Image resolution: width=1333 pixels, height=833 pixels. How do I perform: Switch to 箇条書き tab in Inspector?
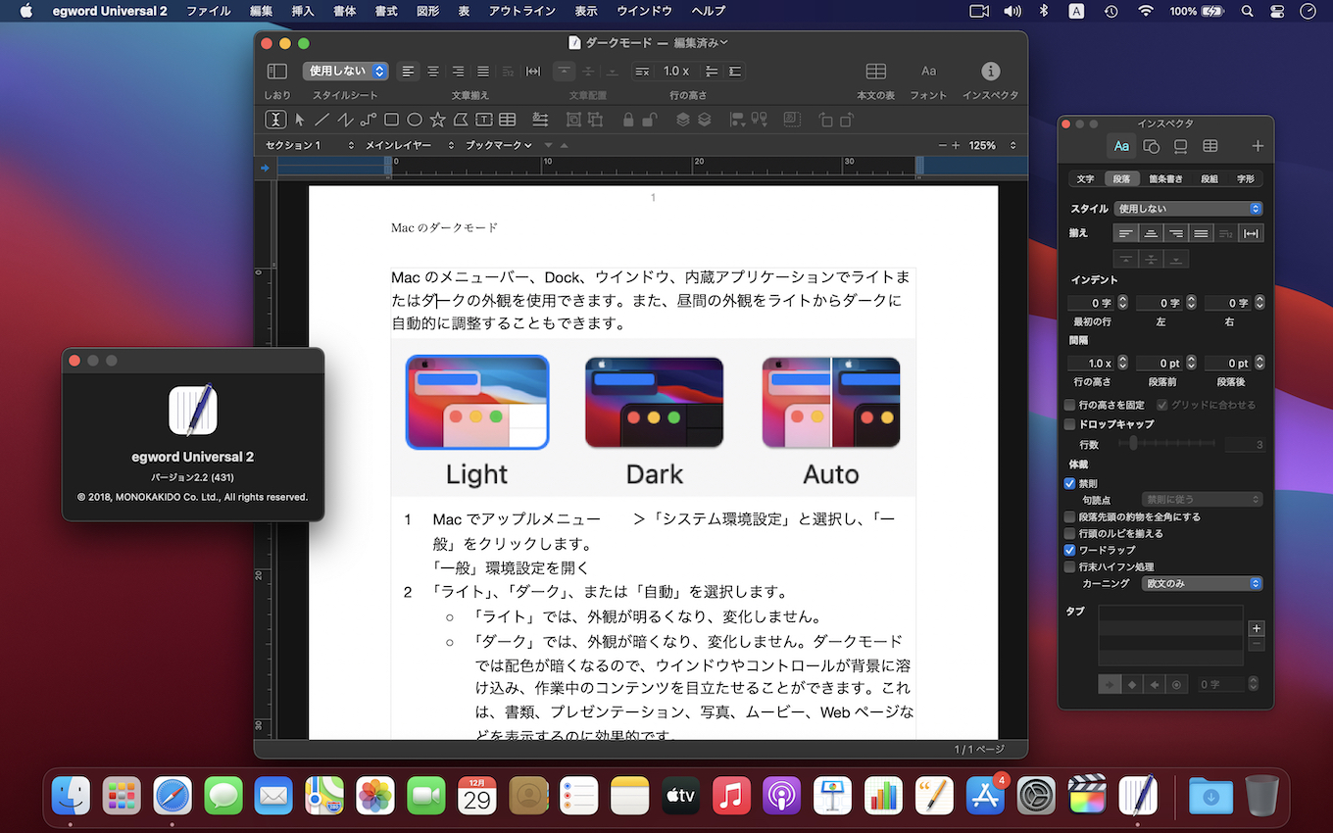click(x=1165, y=179)
